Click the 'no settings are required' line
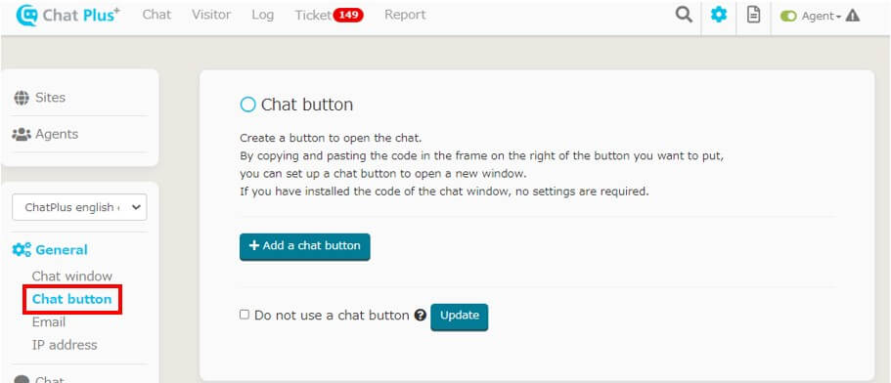This screenshot has width=891, height=383. [x=444, y=191]
